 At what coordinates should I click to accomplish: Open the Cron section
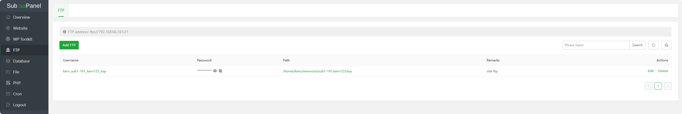[17, 94]
